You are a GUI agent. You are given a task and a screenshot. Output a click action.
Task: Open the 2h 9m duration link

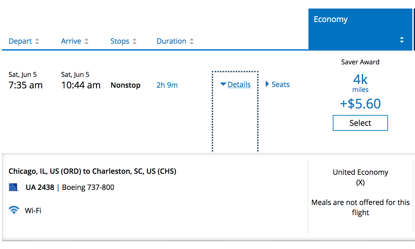pos(167,85)
